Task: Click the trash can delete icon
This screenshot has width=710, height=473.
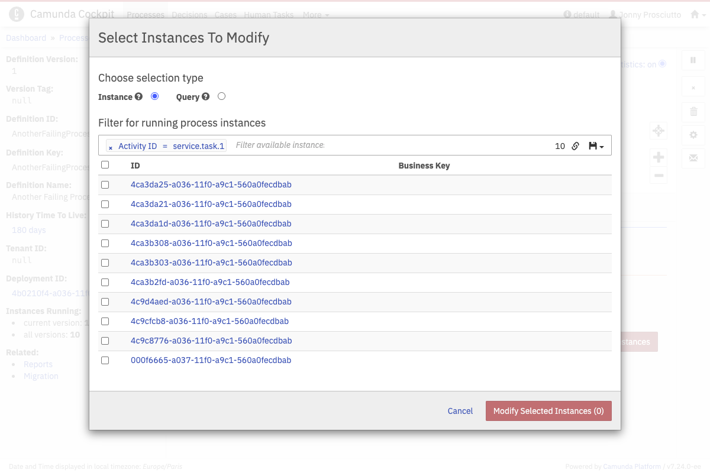Action: 693,111
